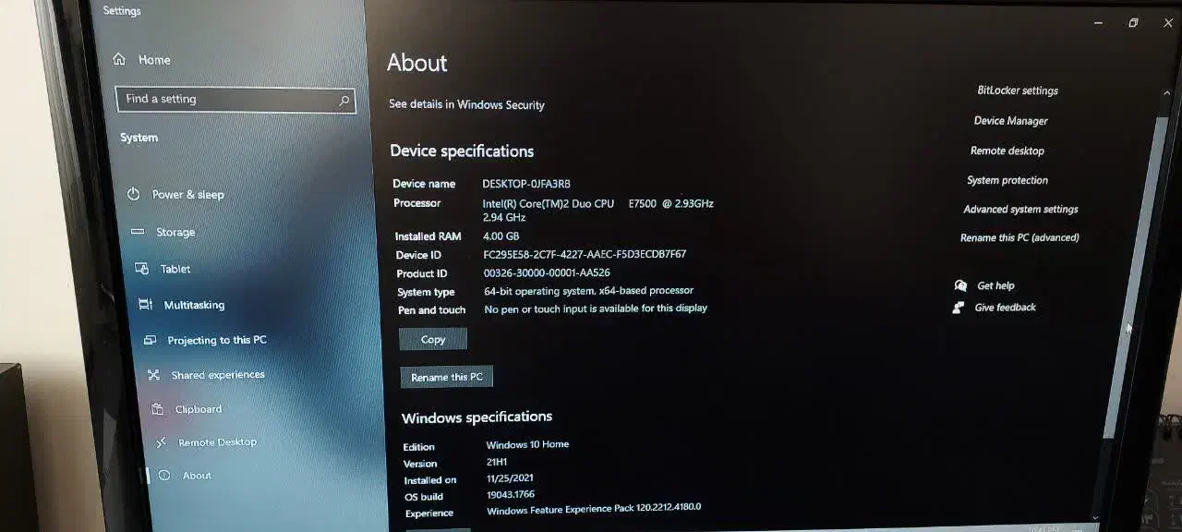Click Product ID 00326-30000-00001-AA526

tap(547, 273)
